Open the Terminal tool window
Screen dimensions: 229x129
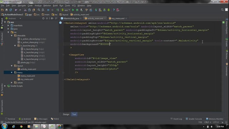[10, 119]
